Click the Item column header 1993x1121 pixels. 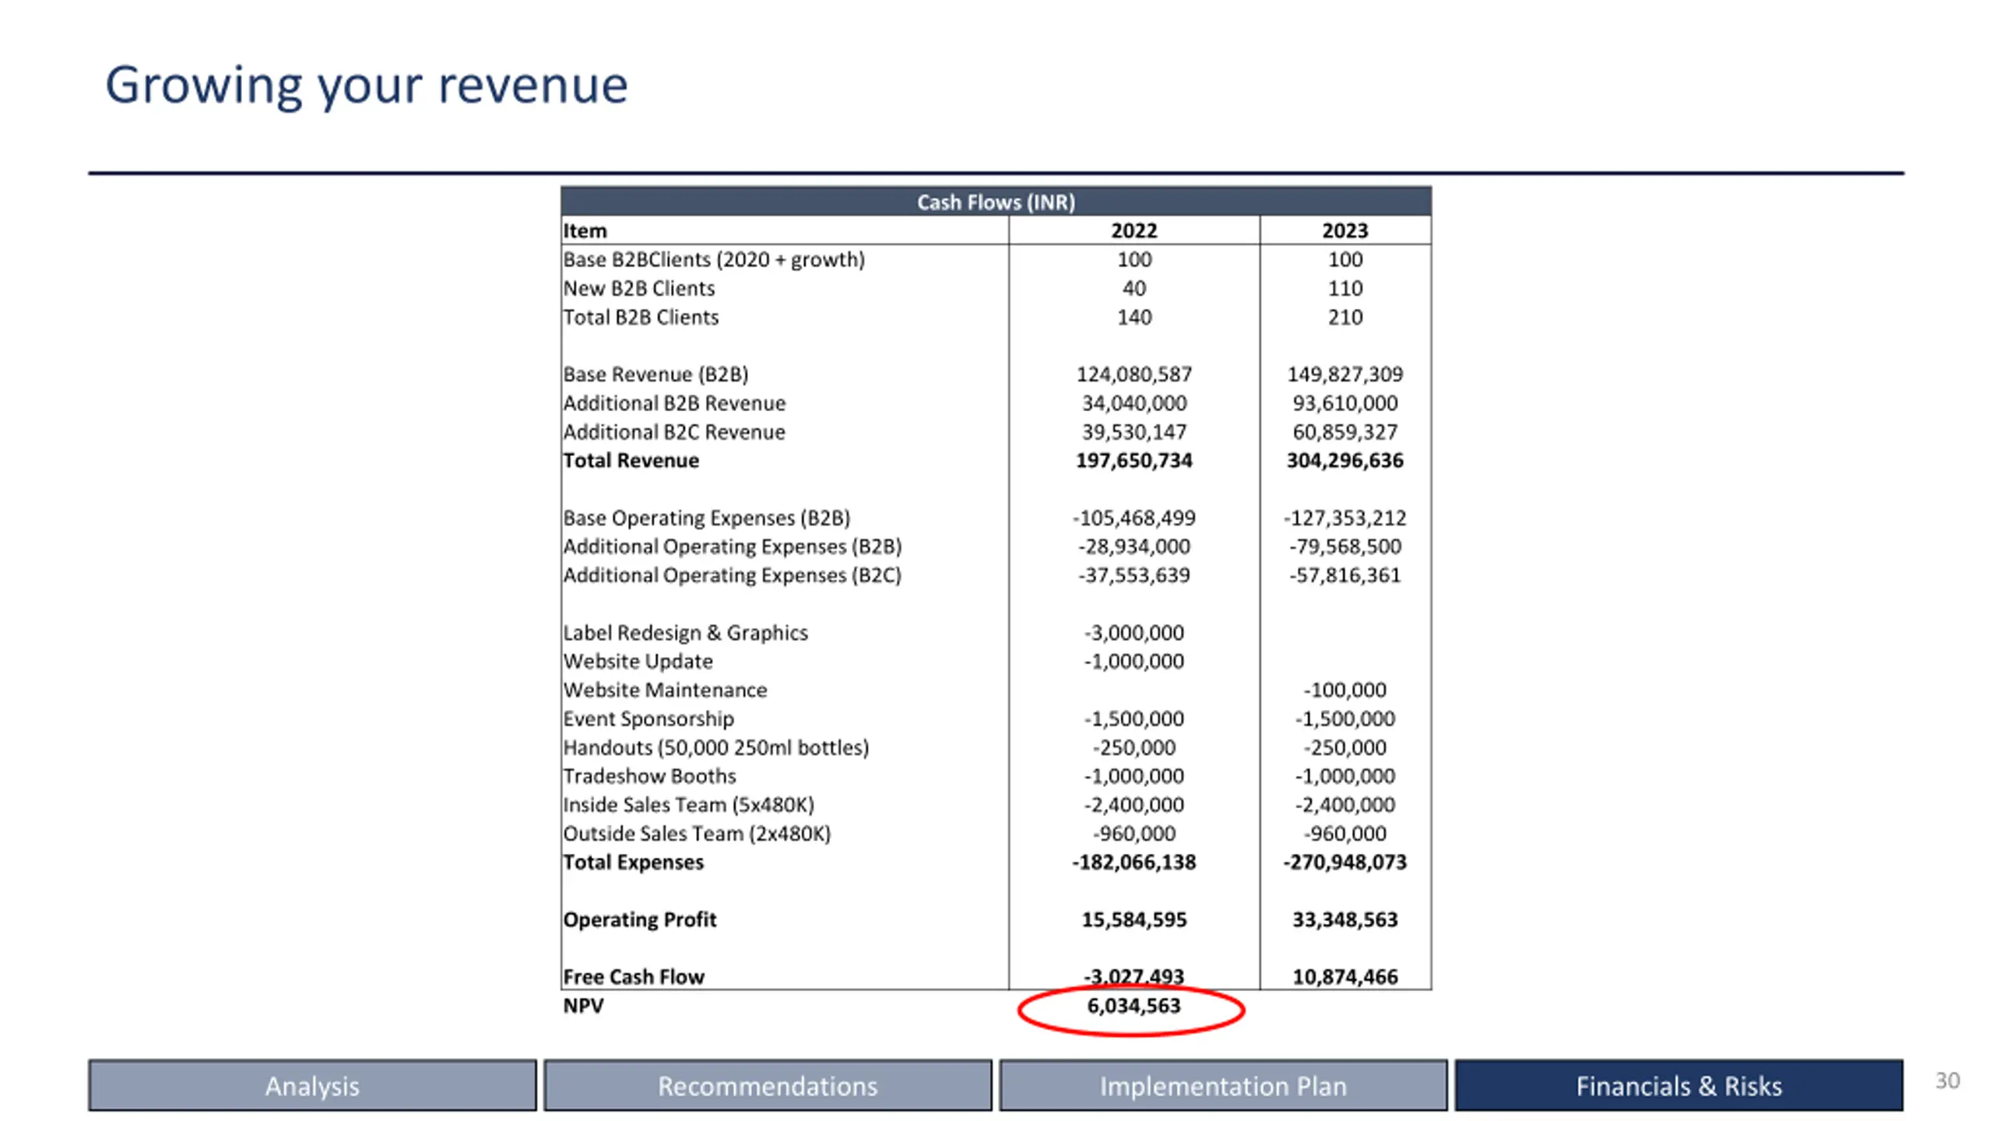[585, 230]
